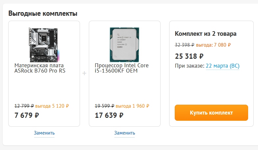This screenshot has width=258, height=150.
Task: Open the 22 марта (ВС) delivery date link
Action: (x=222, y=66)
